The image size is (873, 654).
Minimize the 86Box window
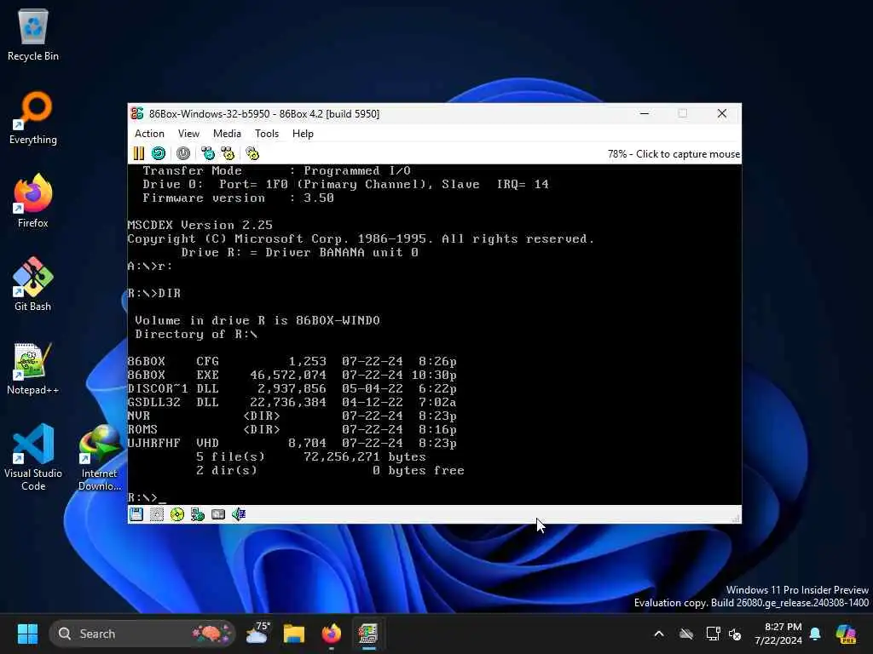645,113
